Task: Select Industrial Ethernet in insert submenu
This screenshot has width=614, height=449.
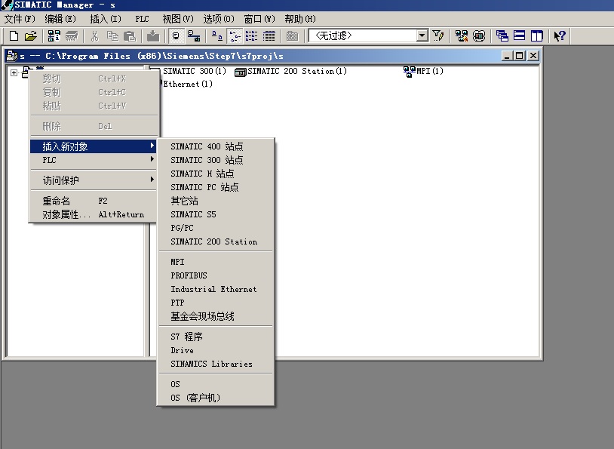Action: tap(213, 289)
